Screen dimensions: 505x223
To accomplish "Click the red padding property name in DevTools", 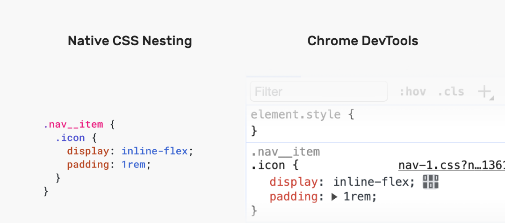I will coord(293,197).
